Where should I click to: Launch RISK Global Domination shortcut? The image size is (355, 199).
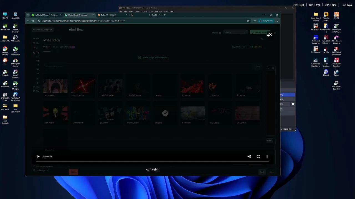(x=336, y=51)
